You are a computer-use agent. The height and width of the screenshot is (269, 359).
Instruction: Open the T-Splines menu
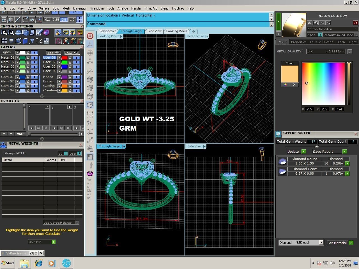(x=178, y=8)
